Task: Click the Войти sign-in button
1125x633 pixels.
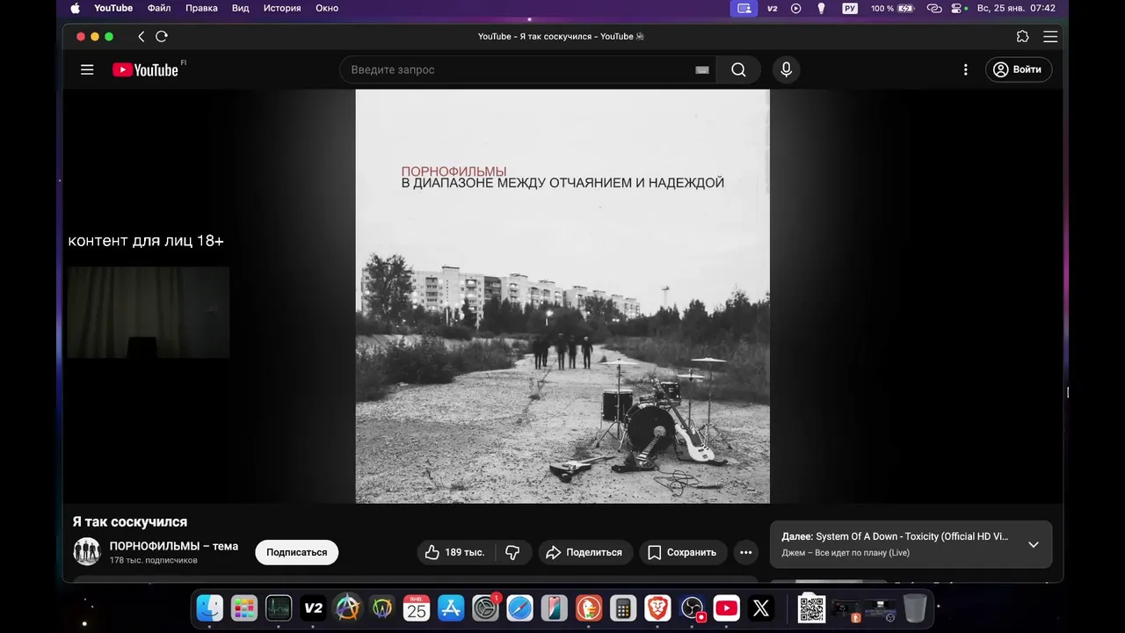Action: pyautogui.click(x=1019, y=69)
